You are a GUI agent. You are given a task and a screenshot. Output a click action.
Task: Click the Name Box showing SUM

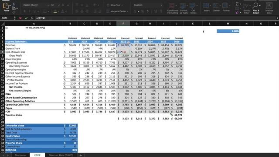coord(7,18)
